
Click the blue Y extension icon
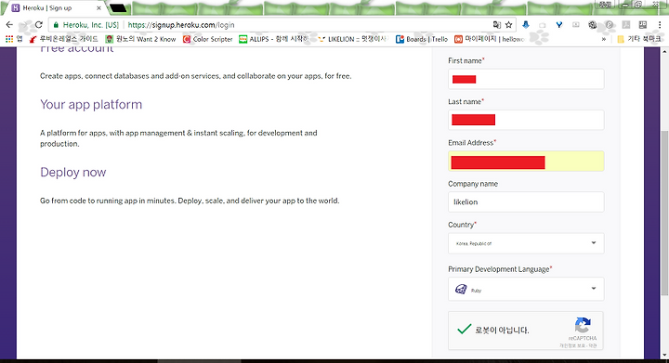click(559, 25)
